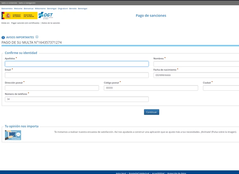Open the satisfaction survey image
The height and width of the screenshot is (174, 239).
(x=13, y=135)
